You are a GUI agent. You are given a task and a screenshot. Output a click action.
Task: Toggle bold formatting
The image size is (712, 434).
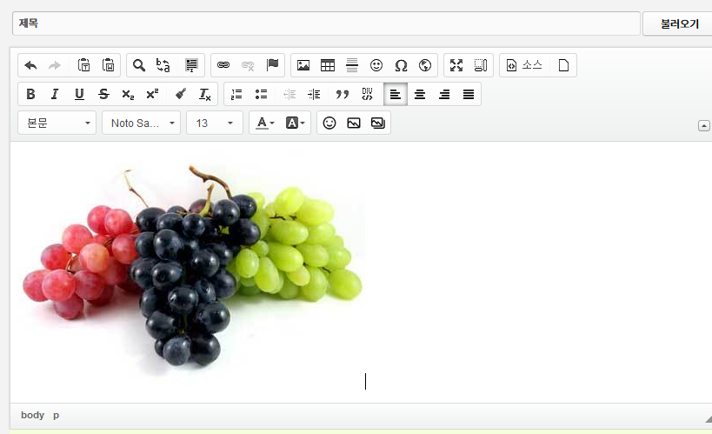[30, 94]
